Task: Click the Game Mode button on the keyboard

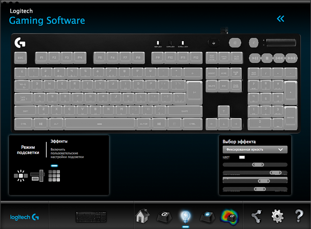Action: pyautogui.click(x=213, y=43)
